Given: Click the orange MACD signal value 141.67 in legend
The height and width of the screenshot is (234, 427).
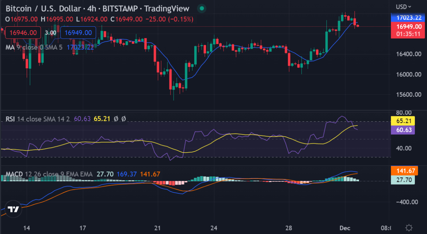Looking at the screenshot, I should pos(150,174).
